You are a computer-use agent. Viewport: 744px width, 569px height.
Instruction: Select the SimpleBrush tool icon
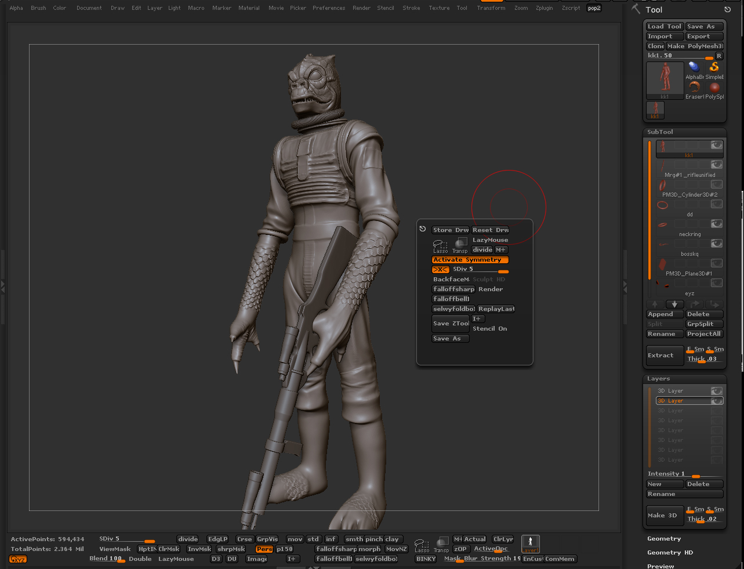(x=714, y=68)
